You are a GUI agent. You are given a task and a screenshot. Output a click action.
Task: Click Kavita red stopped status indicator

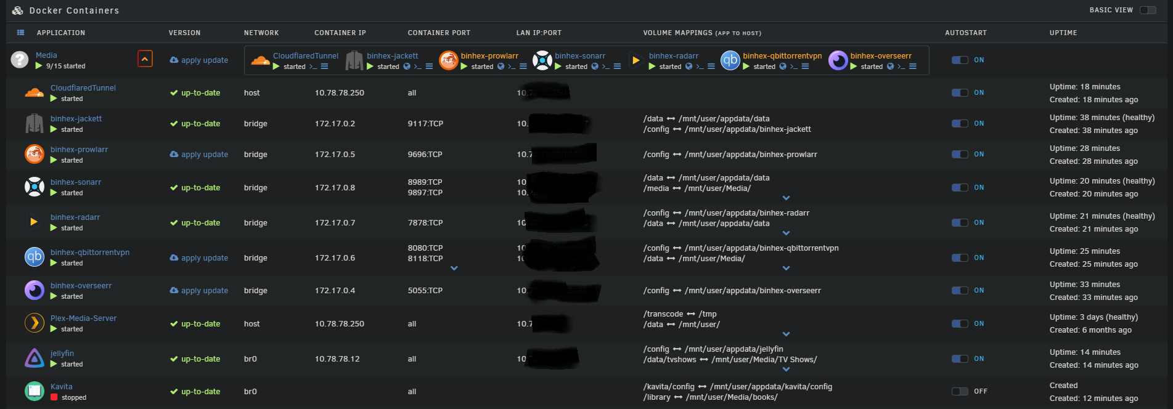coord(54,397)
